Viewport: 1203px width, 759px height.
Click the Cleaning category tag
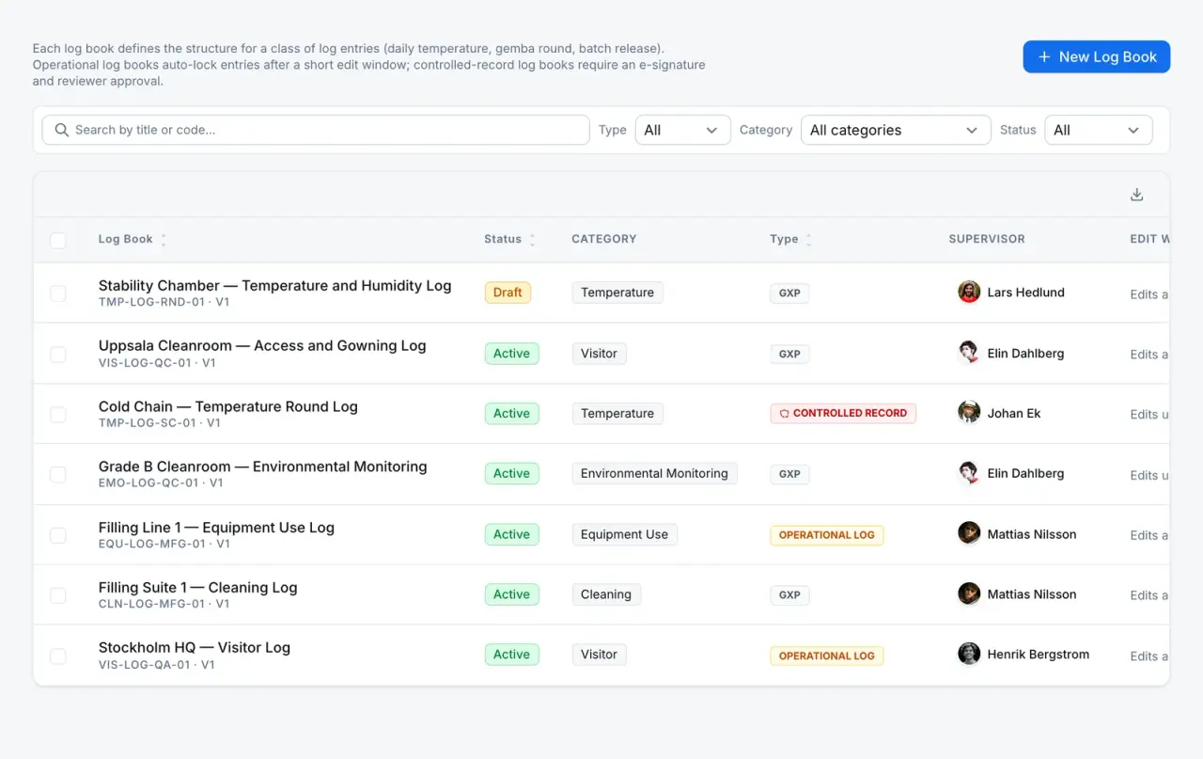point(606,594)
